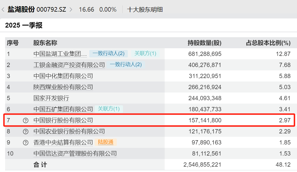Click the 合计 total label
Screen dimensions: 297x172
(x=40, y=165)
